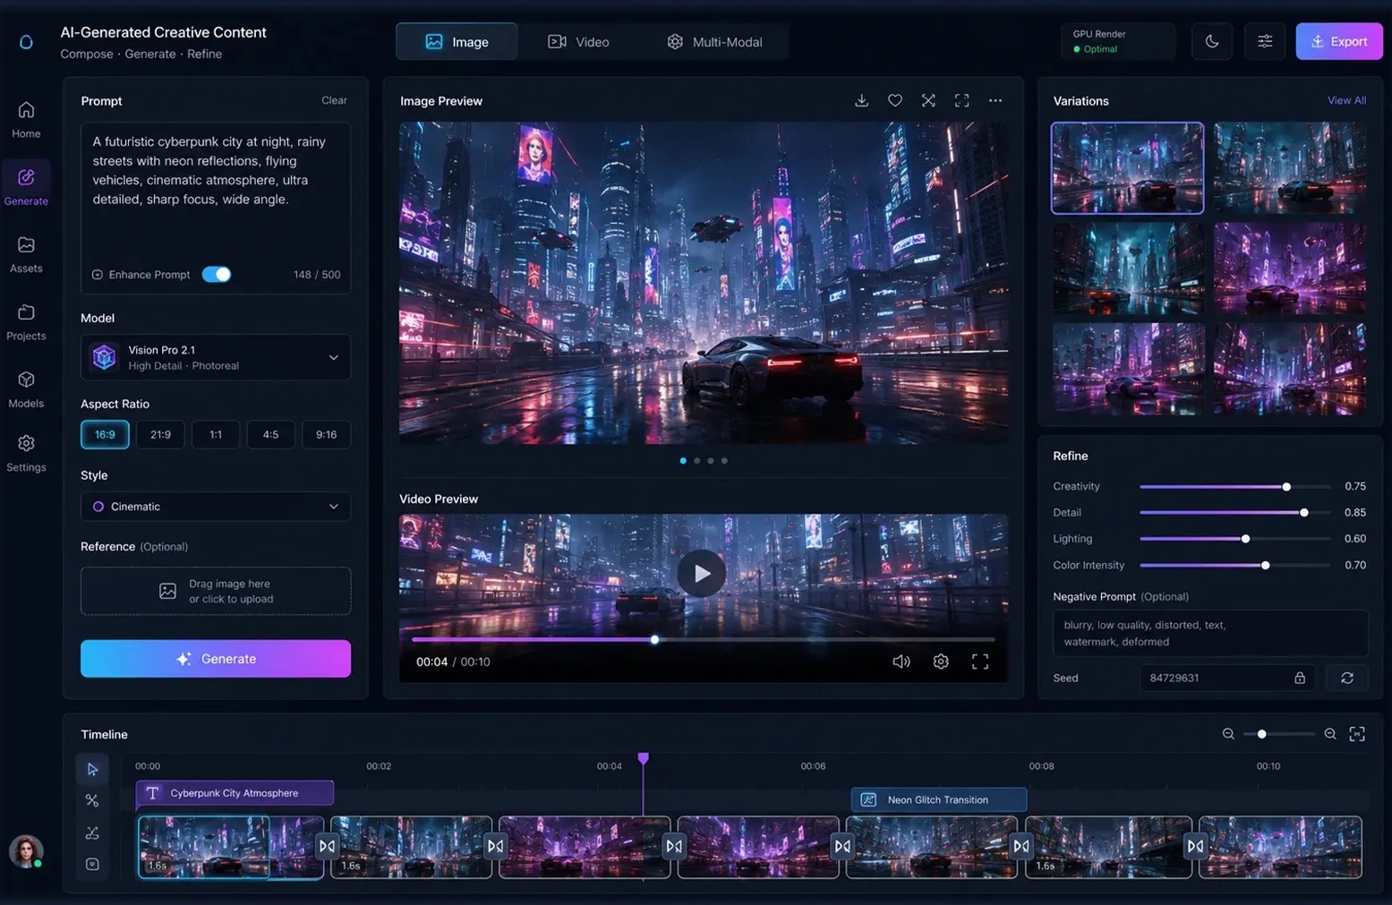The width and height of the screenshot is (1392, 905).
Task: Adjust the timeline zoom slider
Action: [1279, 734]
